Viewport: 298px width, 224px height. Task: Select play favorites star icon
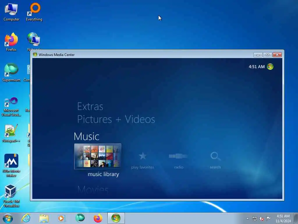[x=143, y=156]
